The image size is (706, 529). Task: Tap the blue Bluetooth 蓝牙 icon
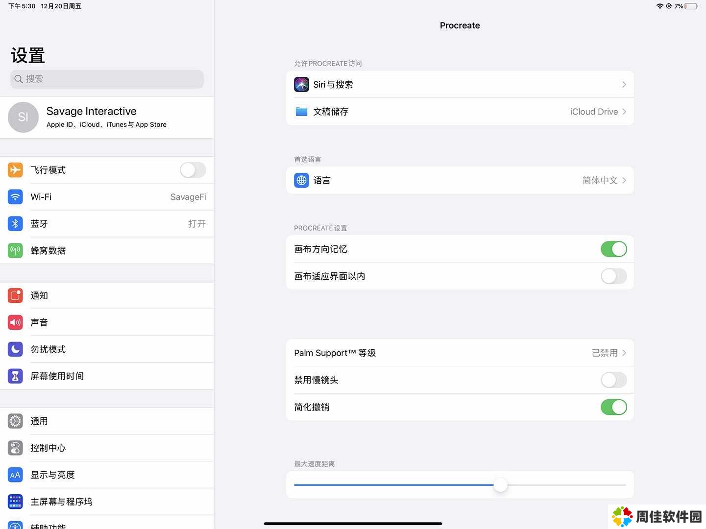click(x=15, y=224)
